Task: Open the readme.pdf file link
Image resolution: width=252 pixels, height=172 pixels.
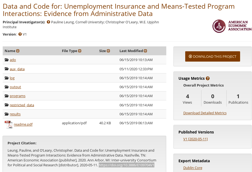Action: tap(23, 124)
